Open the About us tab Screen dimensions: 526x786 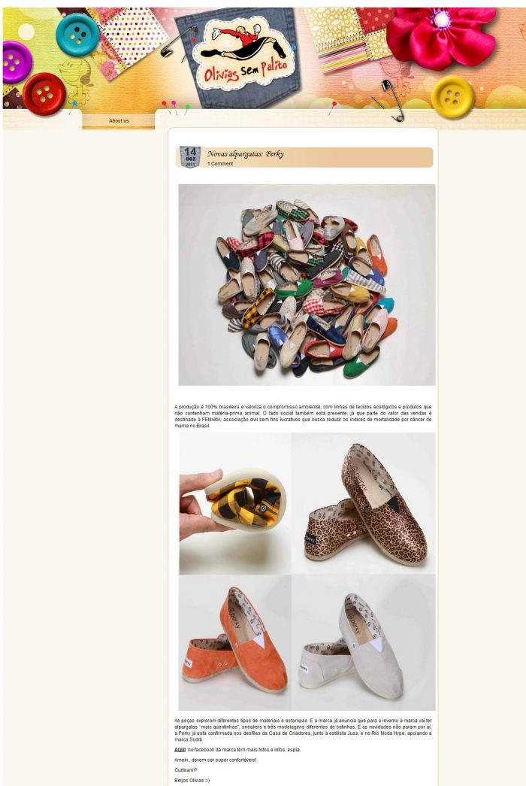(x=119, y=121)
